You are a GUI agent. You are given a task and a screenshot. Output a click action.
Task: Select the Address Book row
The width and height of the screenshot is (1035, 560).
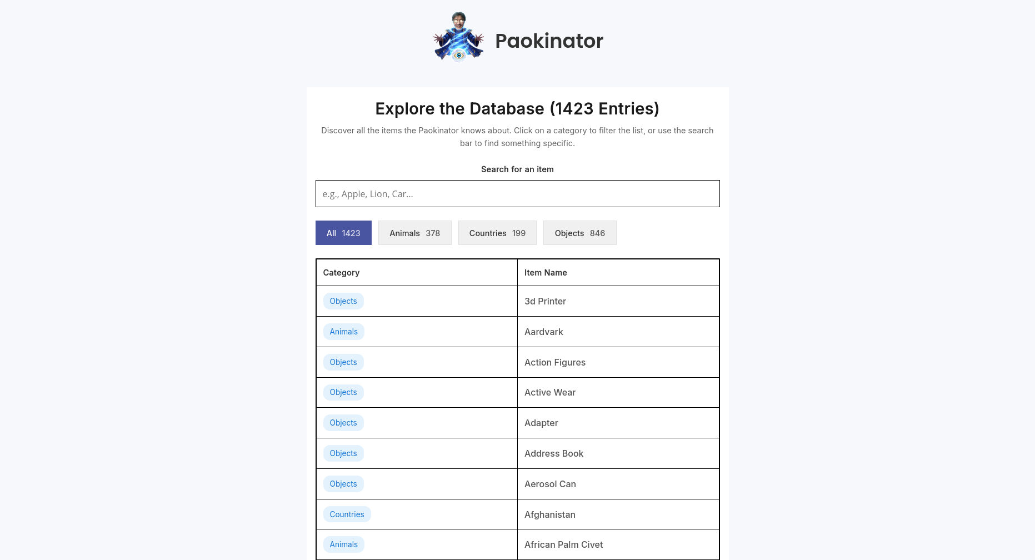[x=553, y=453]
